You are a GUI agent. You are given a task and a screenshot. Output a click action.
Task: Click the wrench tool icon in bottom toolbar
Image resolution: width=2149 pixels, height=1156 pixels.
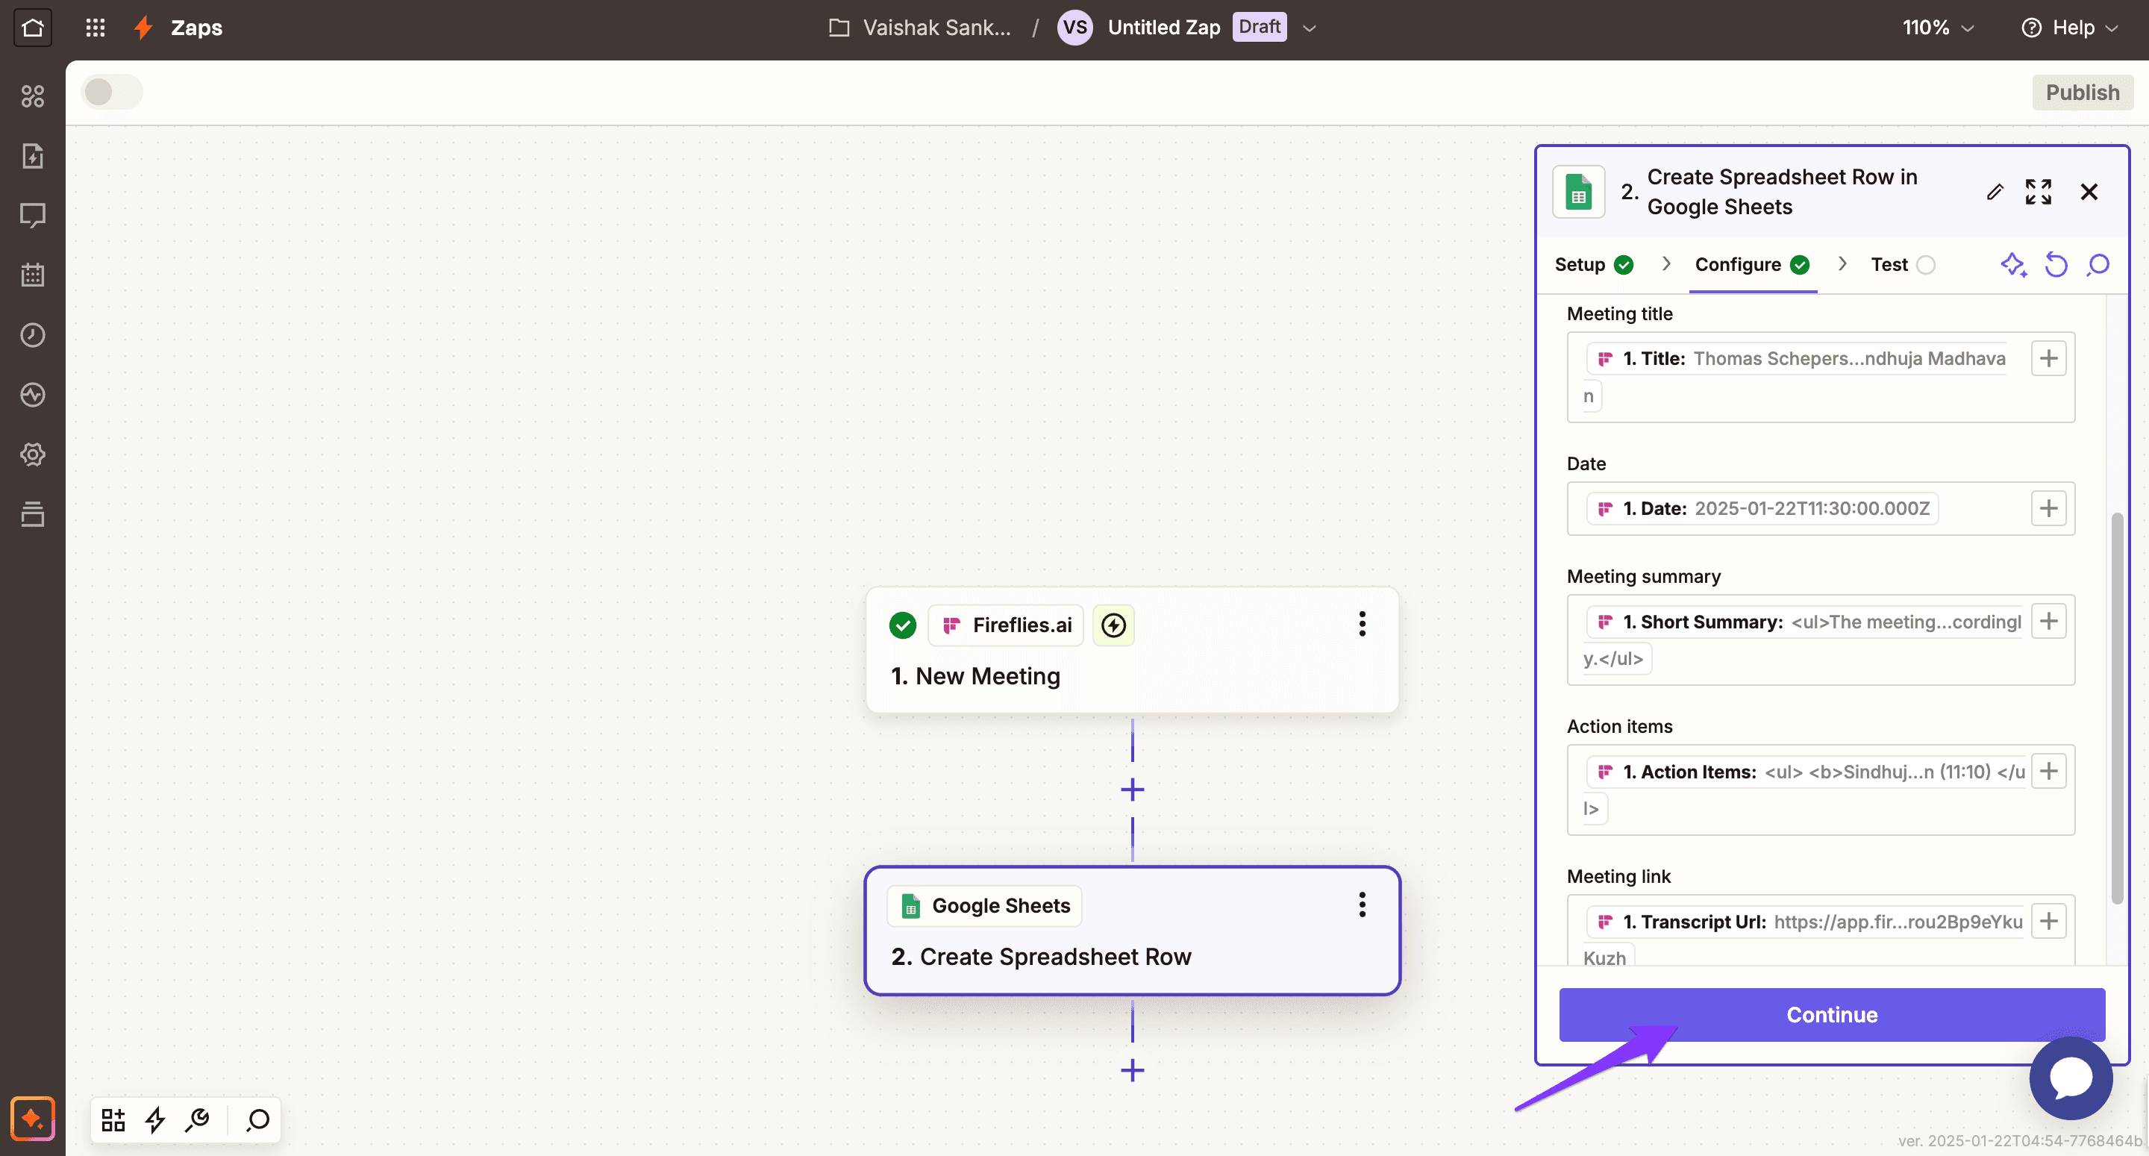click(x=197, y=1119)
